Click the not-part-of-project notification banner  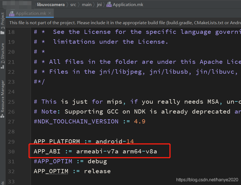[x=124, y=23]
